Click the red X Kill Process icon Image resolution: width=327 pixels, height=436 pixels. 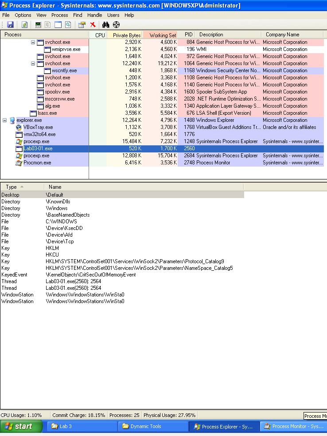(x=93, y=25)
